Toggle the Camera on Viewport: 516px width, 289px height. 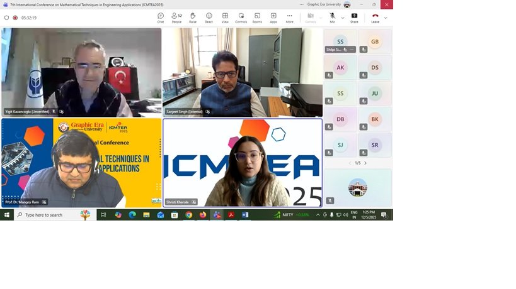click(x=311, y=18)
